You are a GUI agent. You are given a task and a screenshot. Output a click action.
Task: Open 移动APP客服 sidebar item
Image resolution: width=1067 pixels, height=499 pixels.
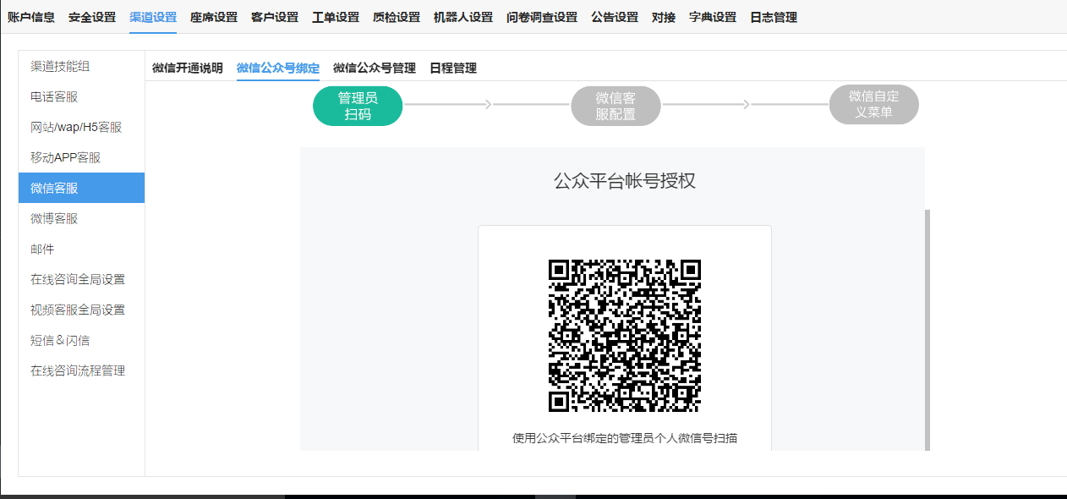pyautogui.click(x=81, y=157)
